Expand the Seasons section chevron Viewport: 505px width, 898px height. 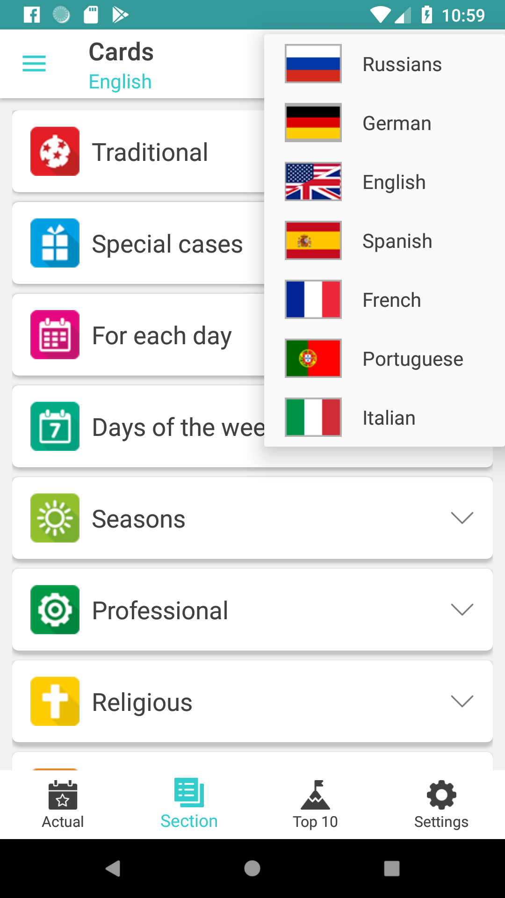(x=462, y=518)
